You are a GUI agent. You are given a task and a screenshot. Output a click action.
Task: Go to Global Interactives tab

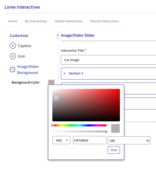(69, 21)
